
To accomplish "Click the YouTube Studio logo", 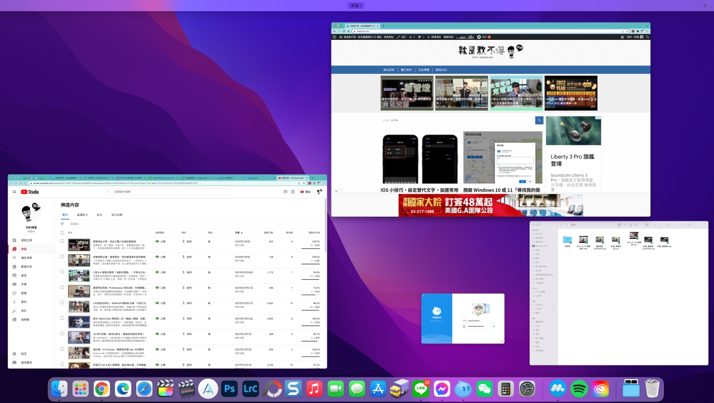I will [30, 192].
